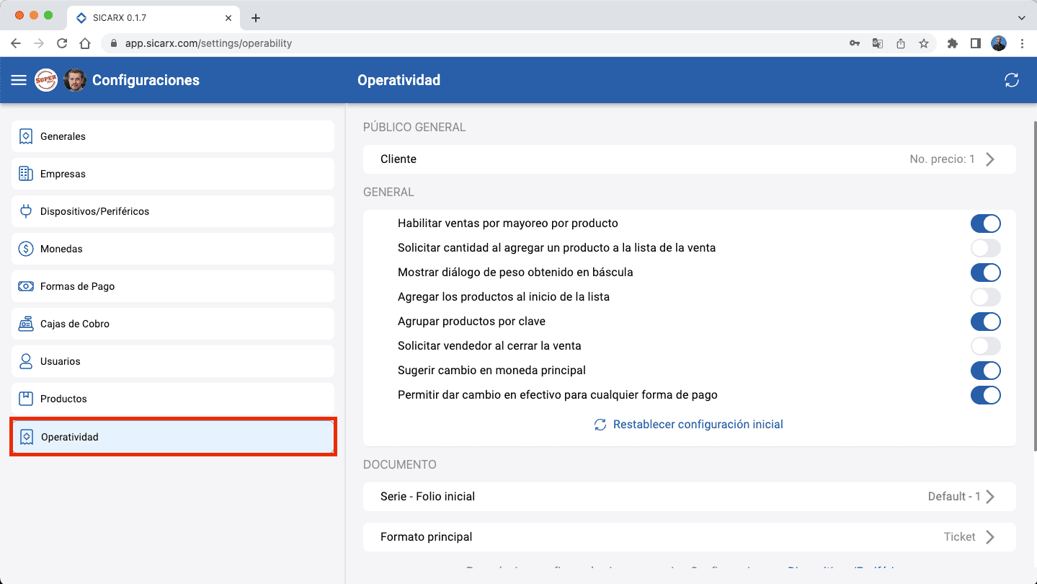
Task: Disable Habilitar ventas por mayoreo por producto
Action: (x=985, y=224)
